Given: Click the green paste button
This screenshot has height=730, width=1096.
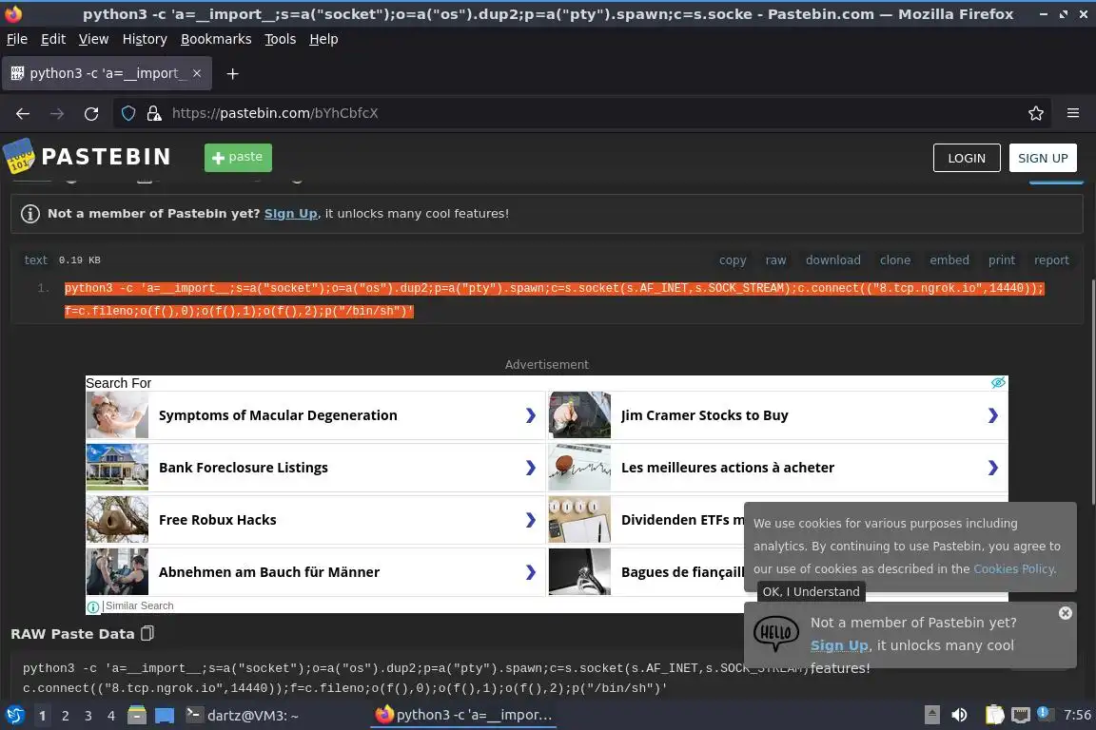Looking at the screenshot, I should tap(238, 157).
